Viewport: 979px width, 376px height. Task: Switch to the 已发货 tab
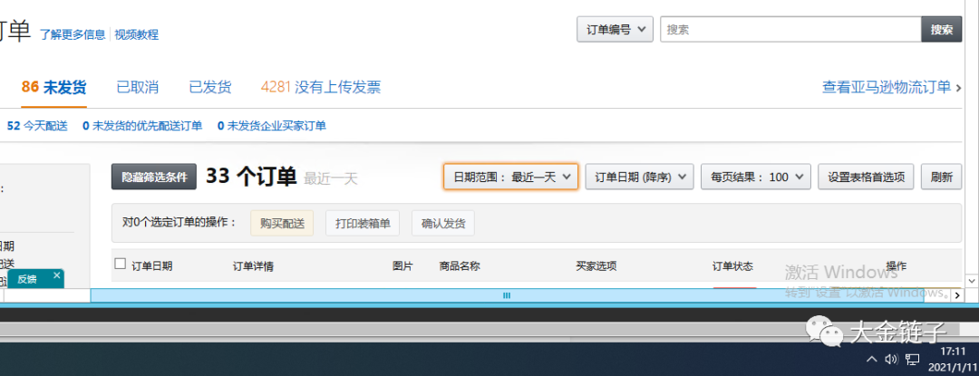click(x=210, y=87)
